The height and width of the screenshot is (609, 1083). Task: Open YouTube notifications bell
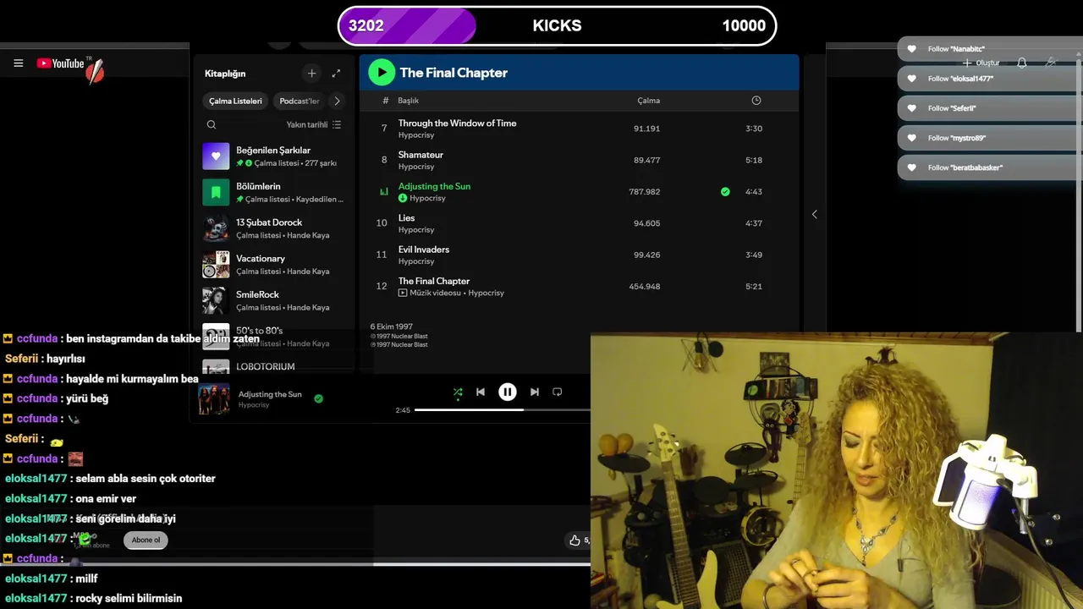click(x=1022, y=63)
